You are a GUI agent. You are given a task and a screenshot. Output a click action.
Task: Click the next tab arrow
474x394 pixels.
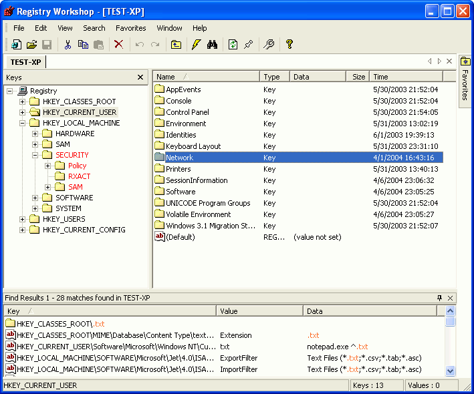[x=439, y=61]
